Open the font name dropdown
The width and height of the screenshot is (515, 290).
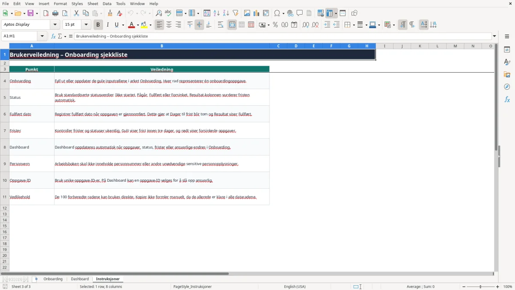[x=55, y=25]
